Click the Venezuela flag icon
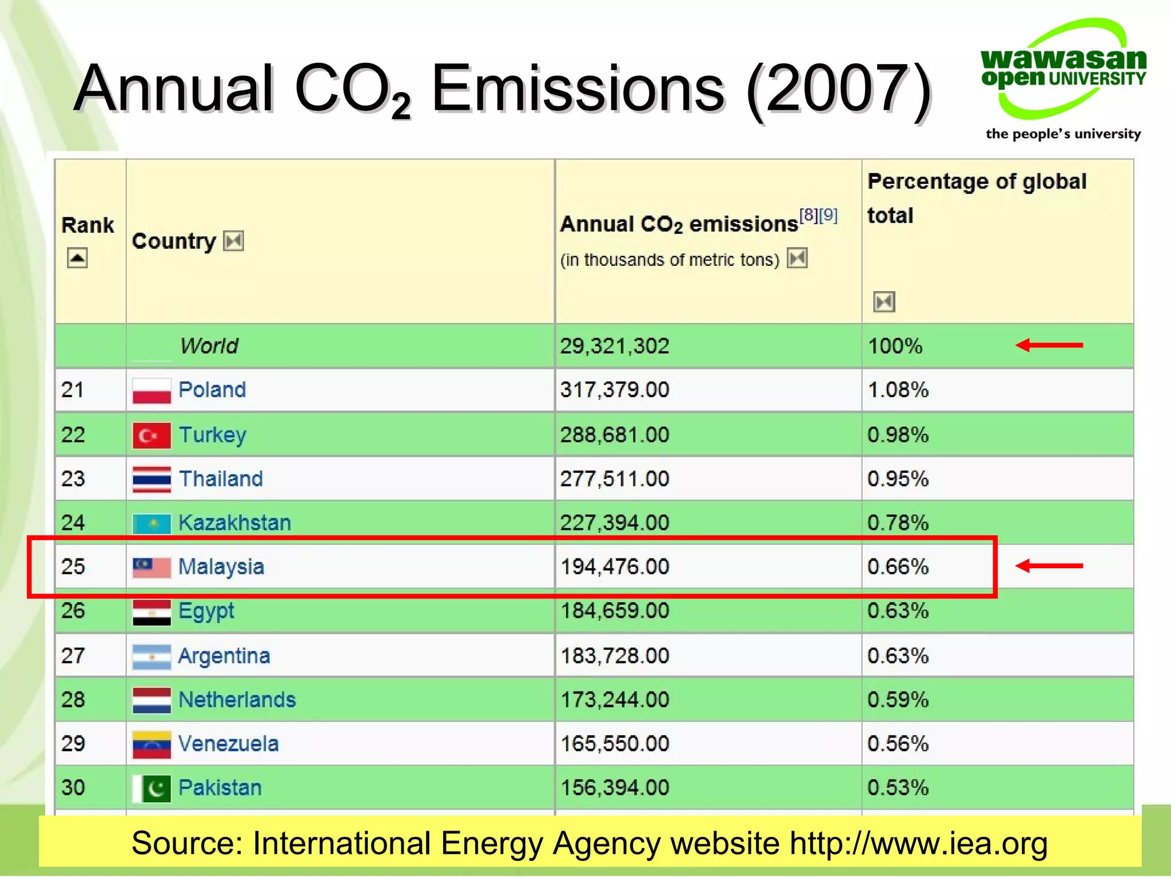The image size is (1171, 878). coord(152,744)
